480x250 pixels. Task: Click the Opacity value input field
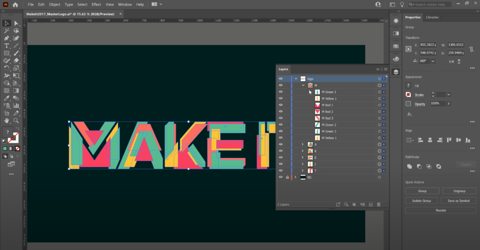pyautogui.click(x=437, y=104)
